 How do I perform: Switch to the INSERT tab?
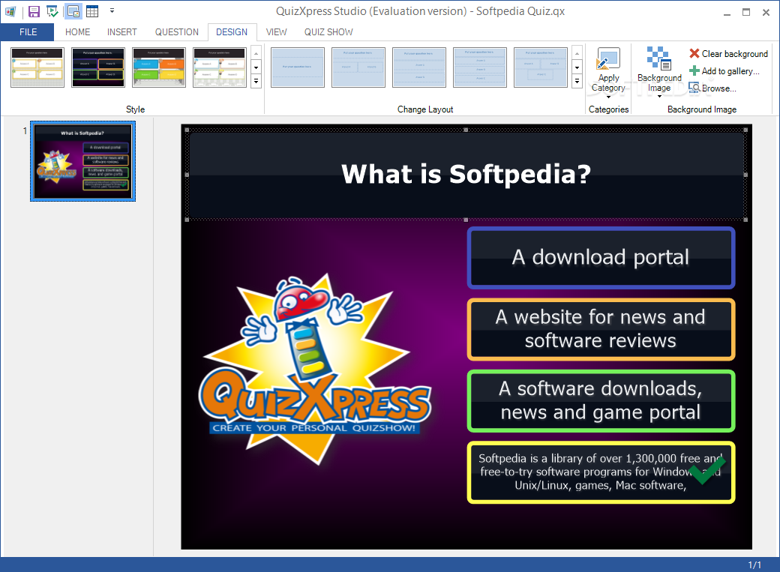click(121, 32)
